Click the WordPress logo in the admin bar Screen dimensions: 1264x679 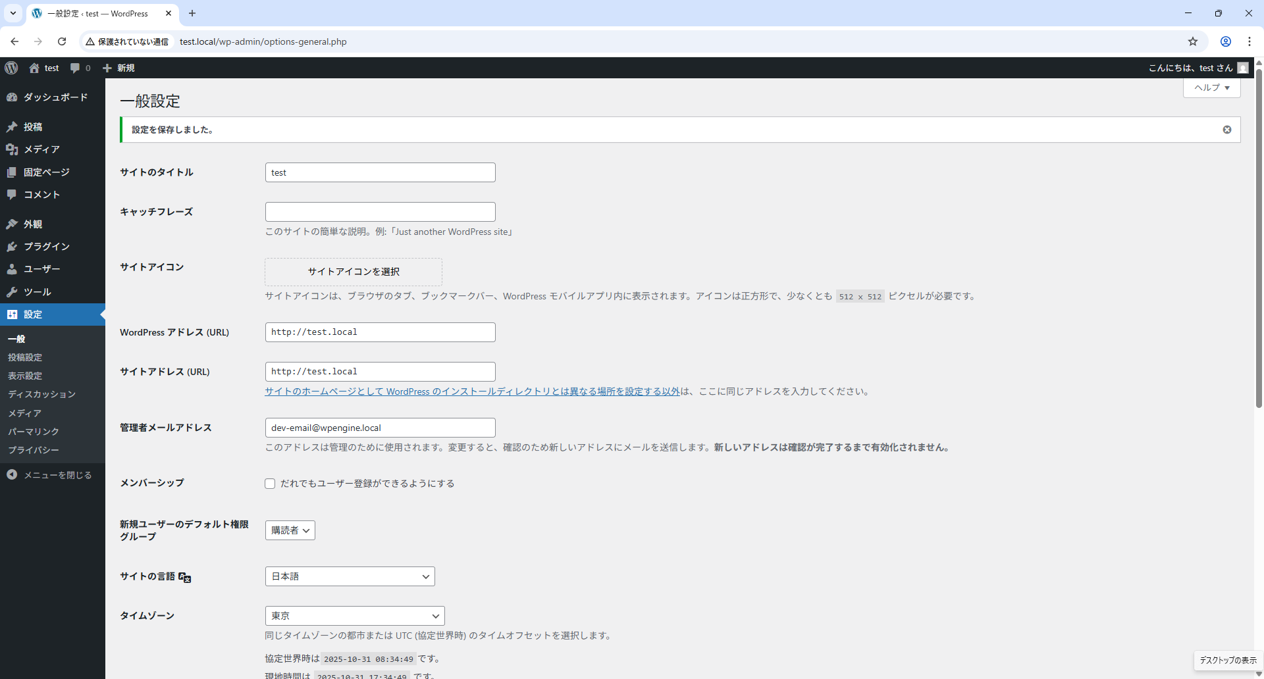[11, 68]
